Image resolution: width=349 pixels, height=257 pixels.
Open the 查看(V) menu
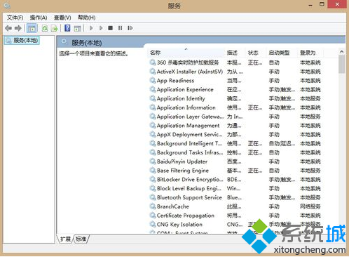pyautogui.click(x=62, y=18)
